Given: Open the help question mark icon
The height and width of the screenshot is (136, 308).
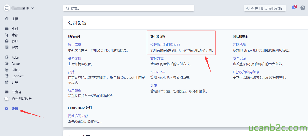Looking at the screenshot, I should tap(303, 8).
